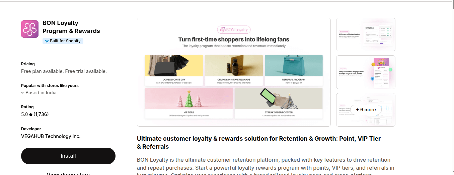Open the 1,736 reviews link

(41, 114)
